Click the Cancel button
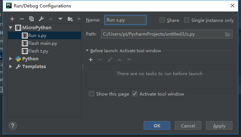241x137 pixels. [188, 126]
